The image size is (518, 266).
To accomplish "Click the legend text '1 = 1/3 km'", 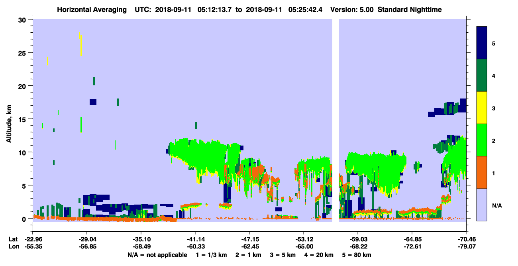I will (212, 255).
